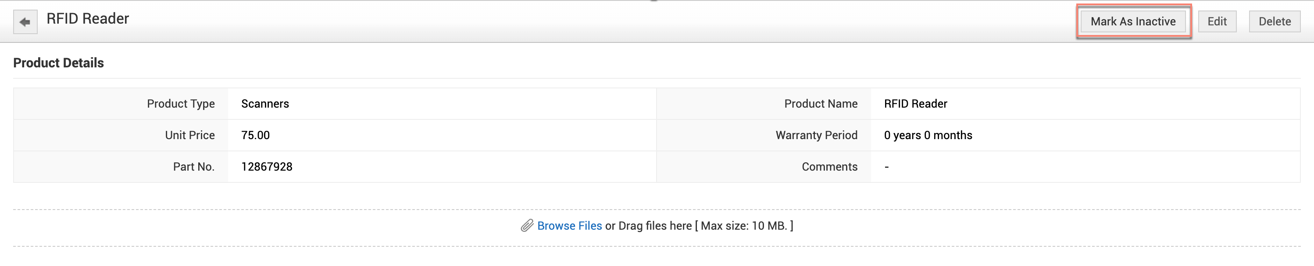This screenshot has width=1314, height=266.
Task: Click the Part No. field label
Action: [x=193, y=167]
